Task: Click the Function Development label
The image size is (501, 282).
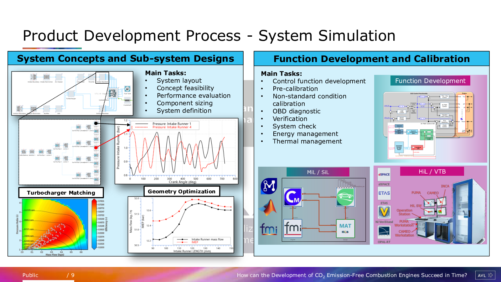Action: [430, 81]
